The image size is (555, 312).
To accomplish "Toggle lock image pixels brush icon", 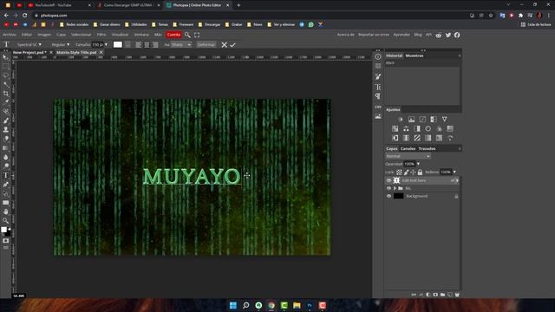I will coord(406,172).
